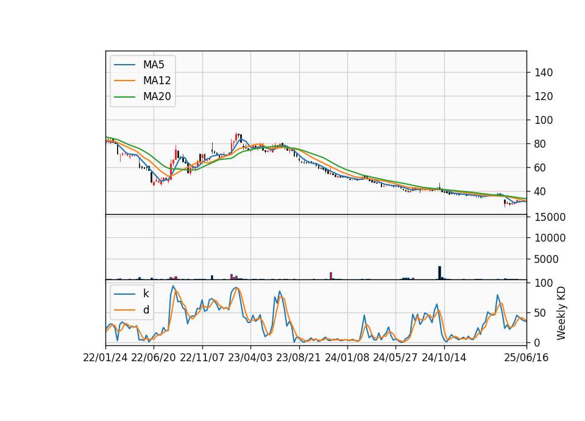The width and height of the screenshot is (585, 421).
Task: Click the 140 price axis label
Action: (543, 73)
